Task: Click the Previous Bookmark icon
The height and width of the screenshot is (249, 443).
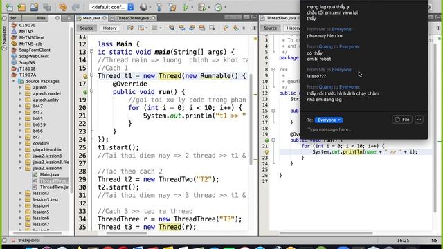Action: pos(226,28)
